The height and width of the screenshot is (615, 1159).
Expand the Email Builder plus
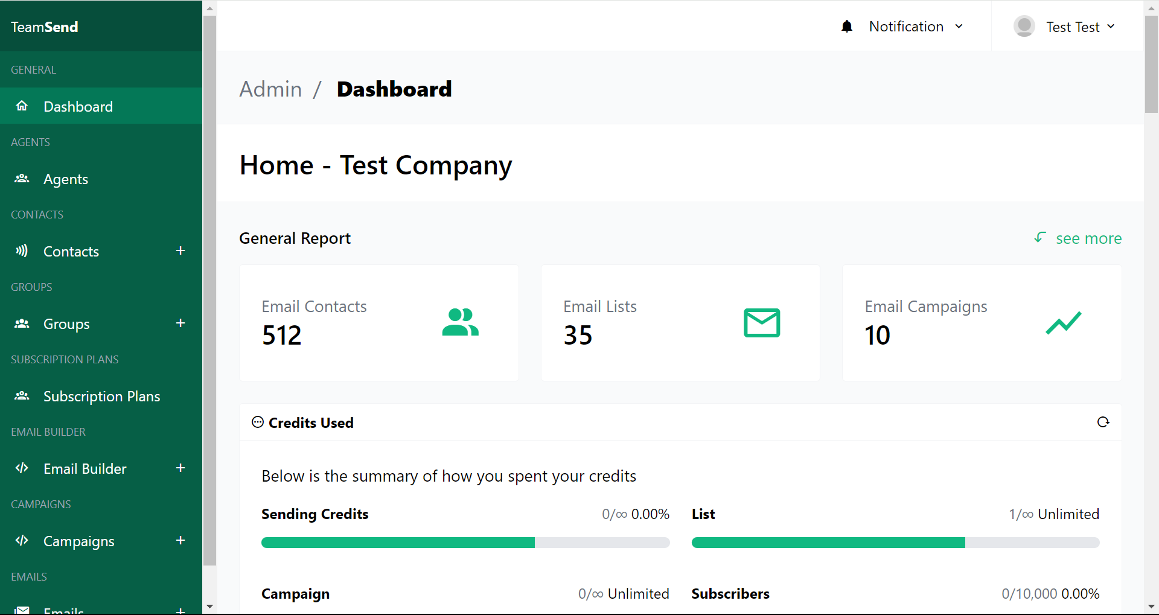(x=180, y=468)
